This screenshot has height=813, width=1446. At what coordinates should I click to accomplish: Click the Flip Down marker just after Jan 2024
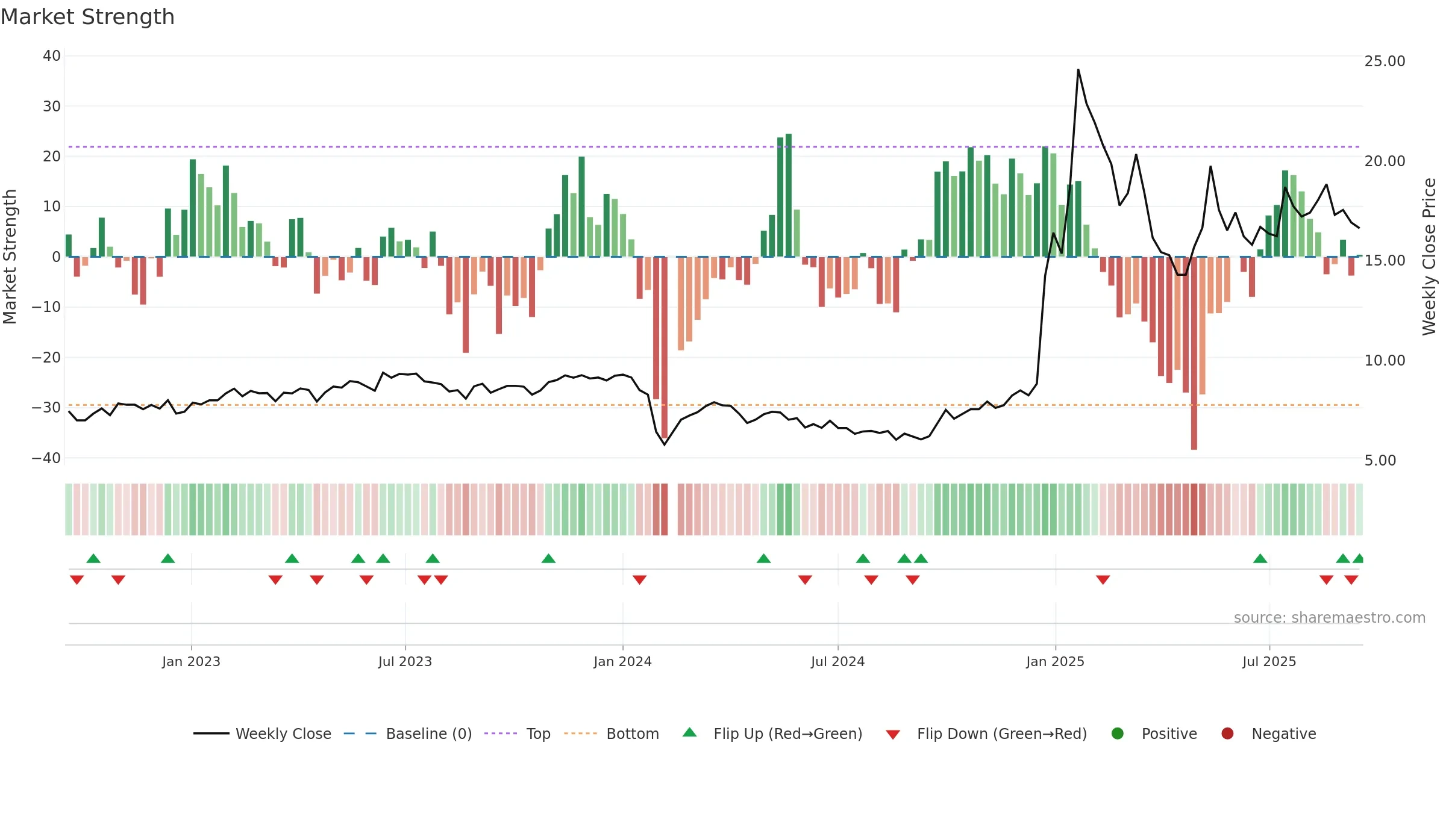(639, 579)
